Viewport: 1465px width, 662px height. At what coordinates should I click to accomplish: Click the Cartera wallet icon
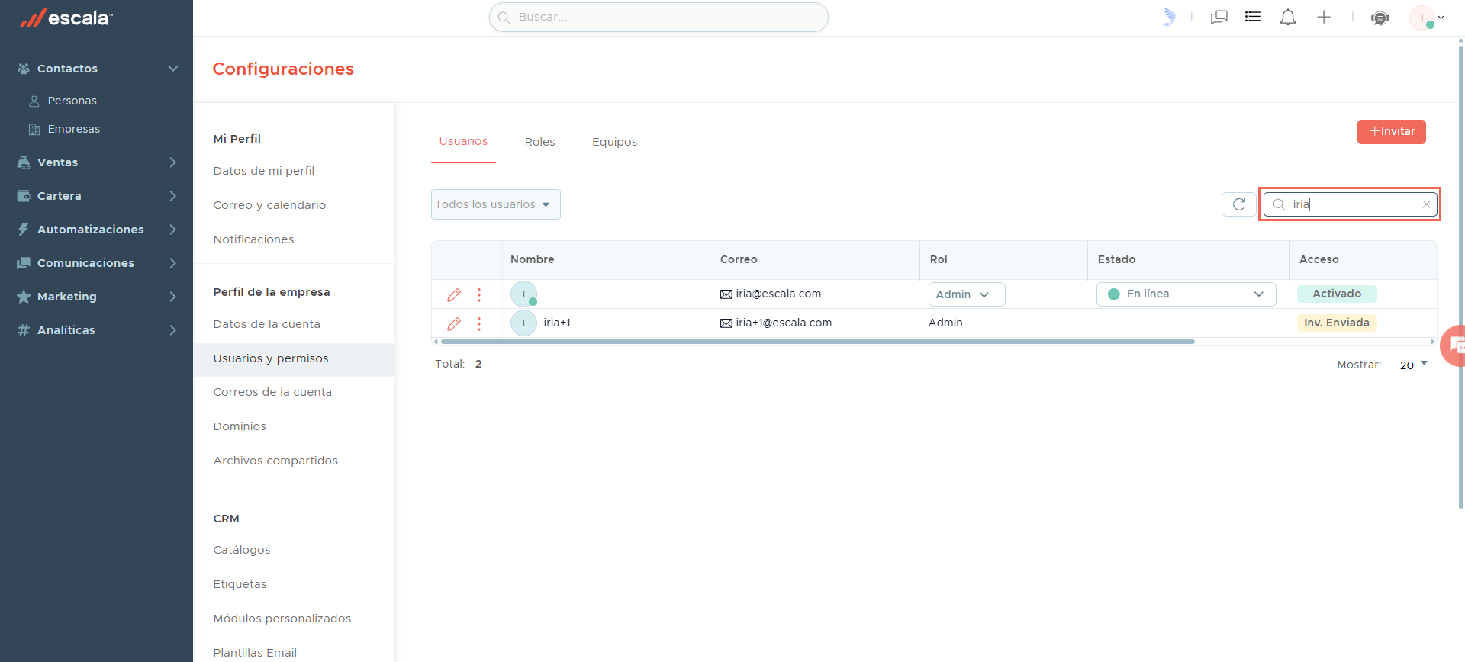[x=24, y=196]
